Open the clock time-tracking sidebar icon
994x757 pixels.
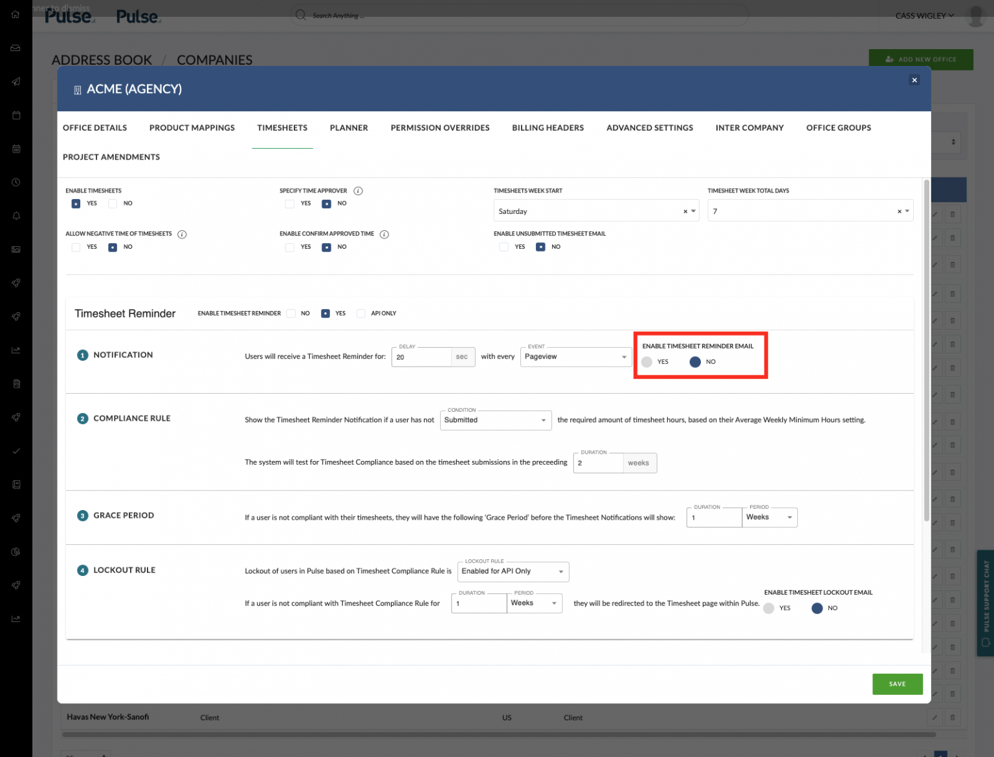(15, 182)
